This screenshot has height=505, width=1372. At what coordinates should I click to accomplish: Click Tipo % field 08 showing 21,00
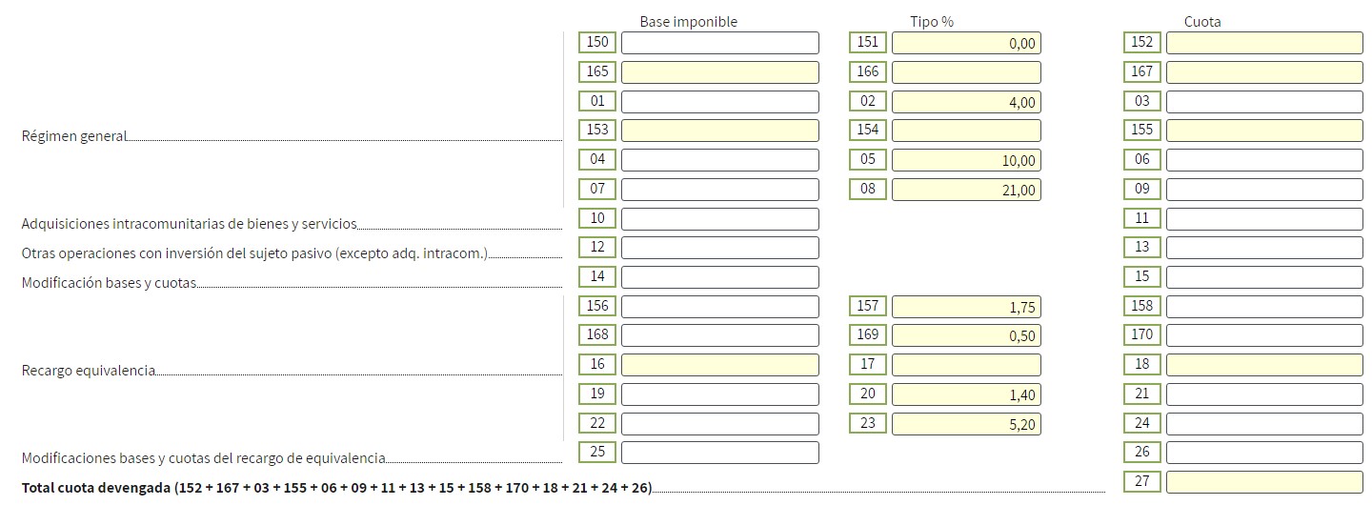(x=965, y=190)
